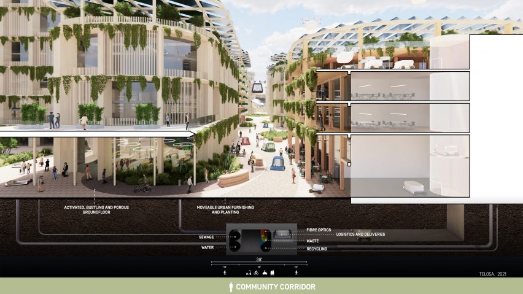This screenshot has width=523, height=294.
Task: Click the TELOSA 2021 credit text
Action: coord(493,274)
